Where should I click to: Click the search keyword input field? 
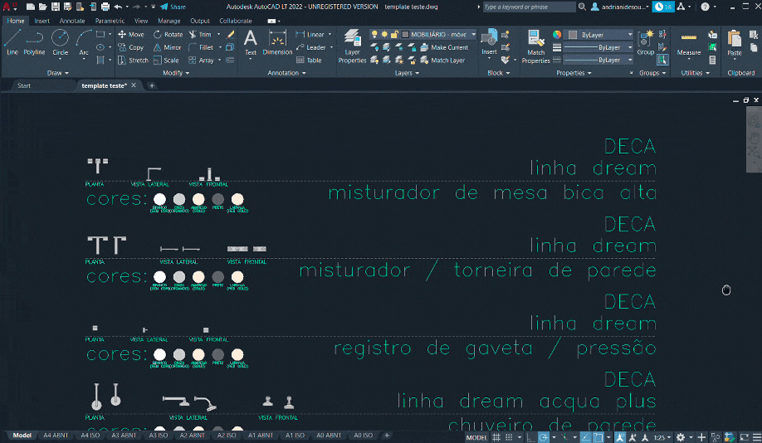pyautogui.click(x=529, y=7)
